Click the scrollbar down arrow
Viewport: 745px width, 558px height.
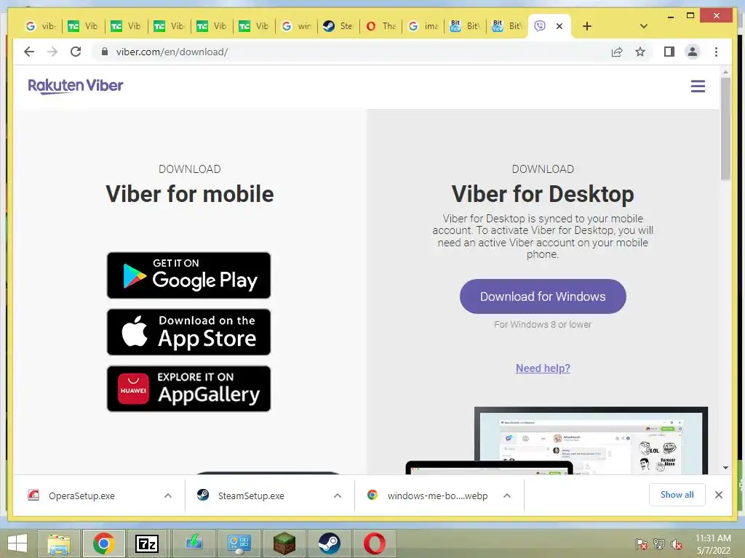[725, 468]
